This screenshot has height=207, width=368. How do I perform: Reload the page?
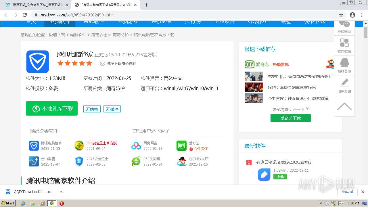click(25, 15)
